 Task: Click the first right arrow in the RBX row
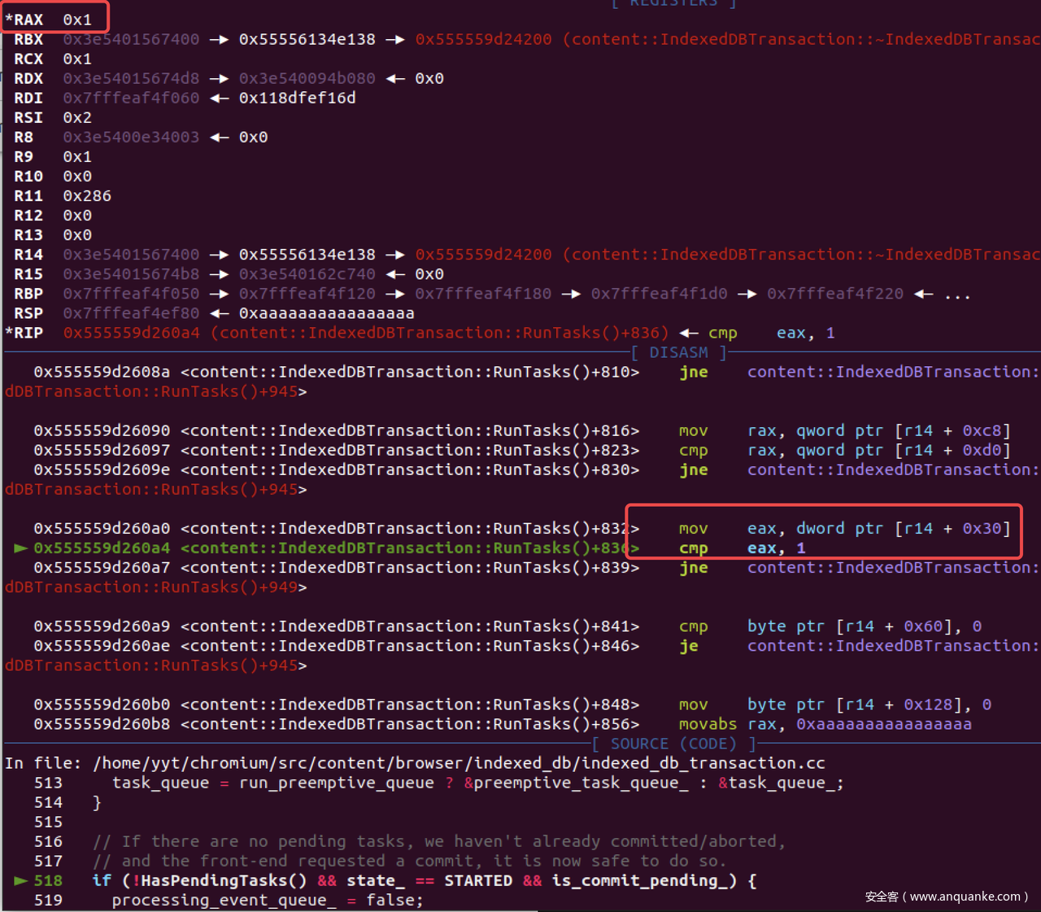click(219, 40)
